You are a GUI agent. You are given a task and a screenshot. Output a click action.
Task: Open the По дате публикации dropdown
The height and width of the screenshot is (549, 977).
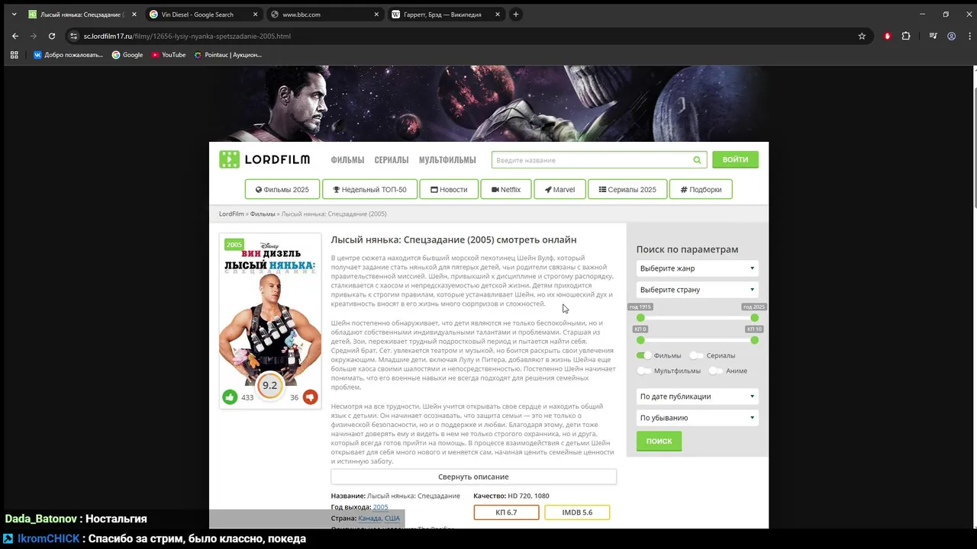tap(697, 396)
